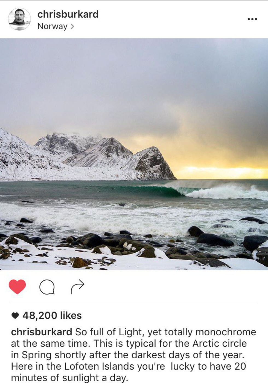Open comments with the speech bubble icon

(47, 287)
